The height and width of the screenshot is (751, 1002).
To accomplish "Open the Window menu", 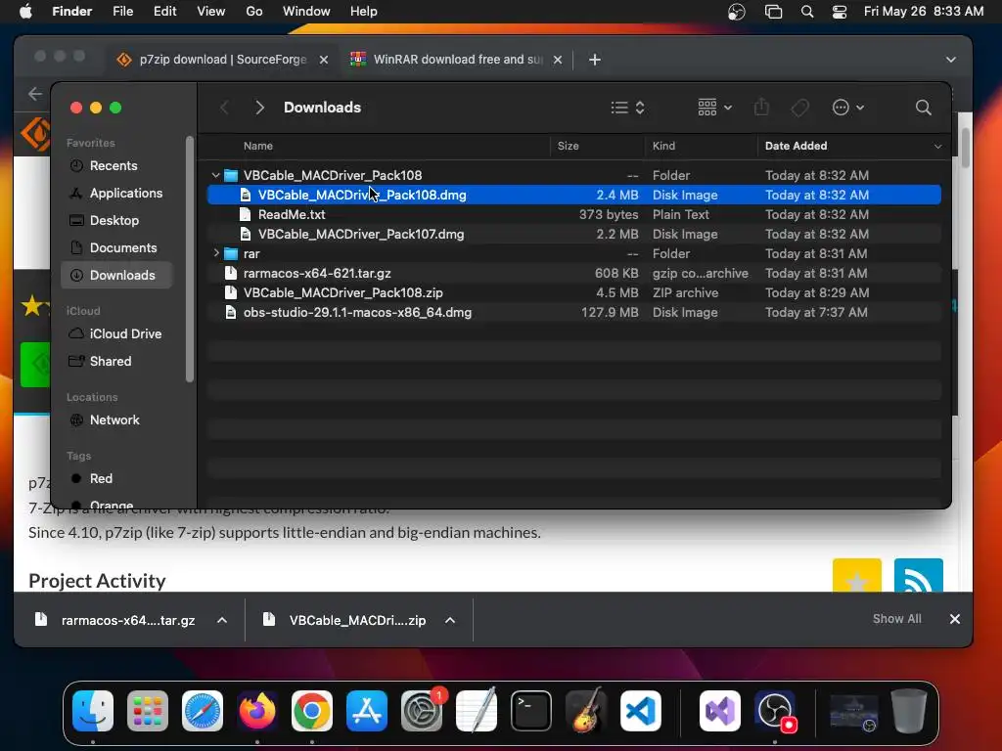I will click(306, 12).
